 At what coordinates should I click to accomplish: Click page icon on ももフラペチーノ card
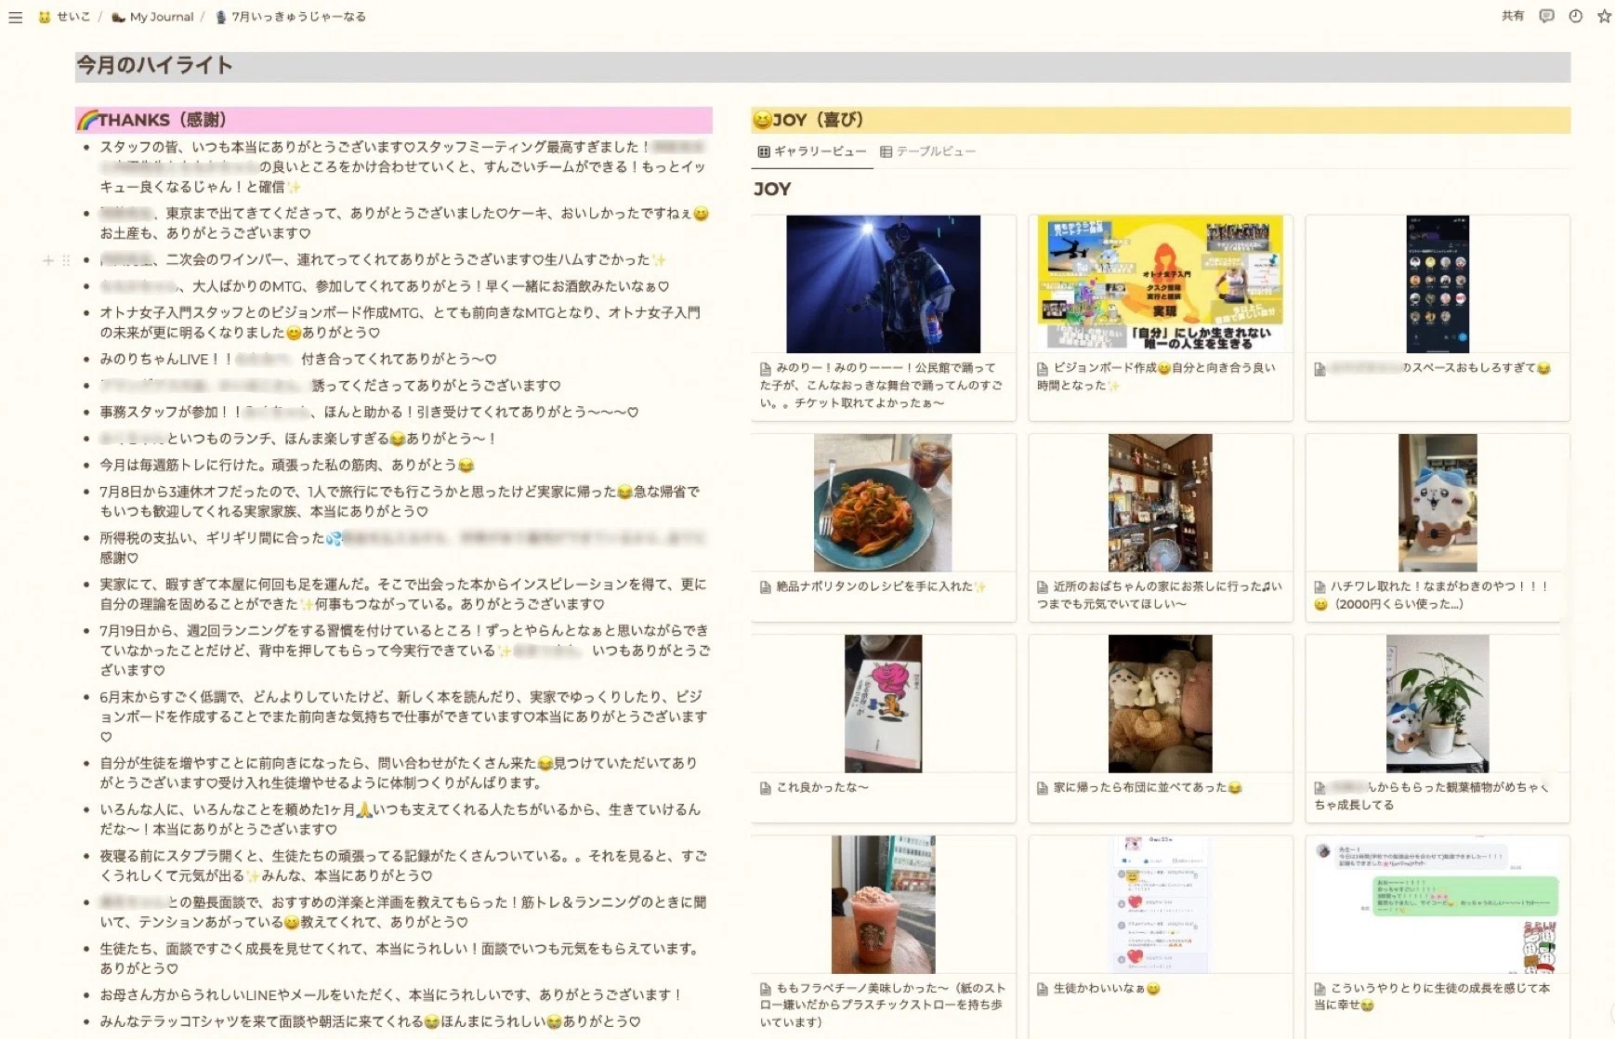coord(766,989)
